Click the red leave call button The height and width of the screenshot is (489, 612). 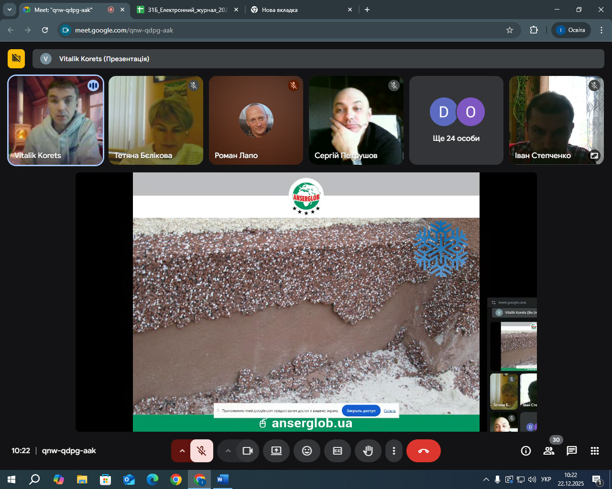(x=423, y=451)
